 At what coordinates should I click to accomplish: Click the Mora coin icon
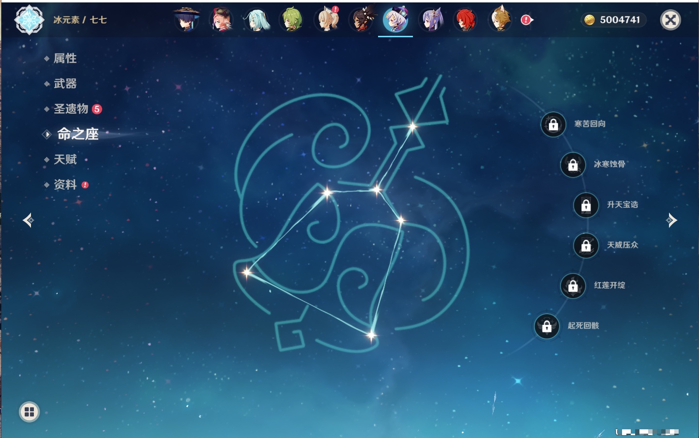589,20
